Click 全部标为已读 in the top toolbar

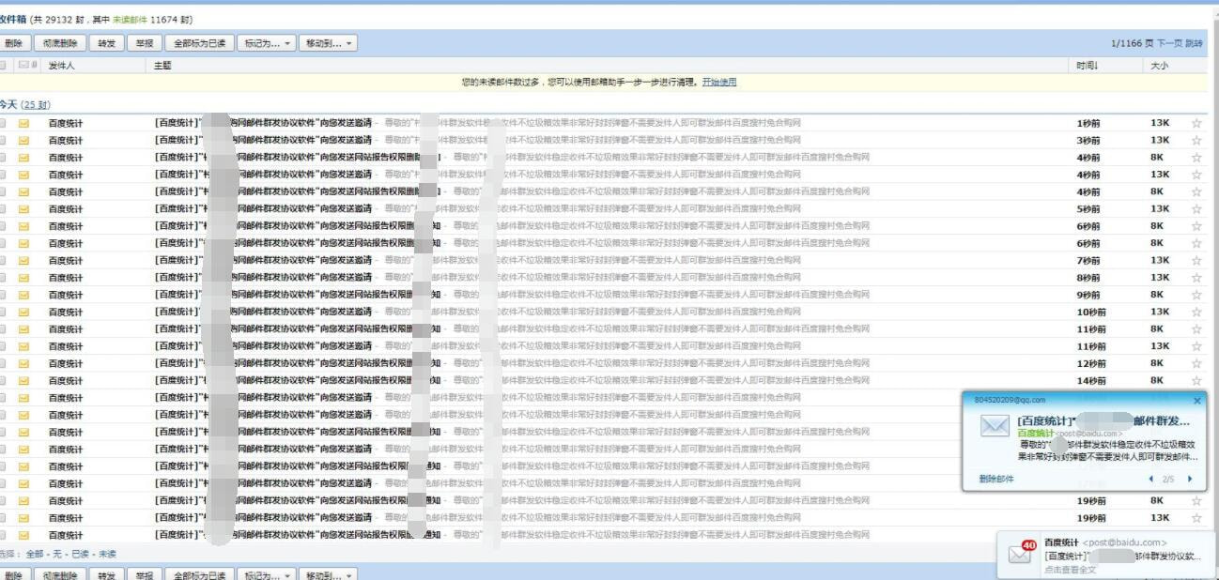coord(199,43)
